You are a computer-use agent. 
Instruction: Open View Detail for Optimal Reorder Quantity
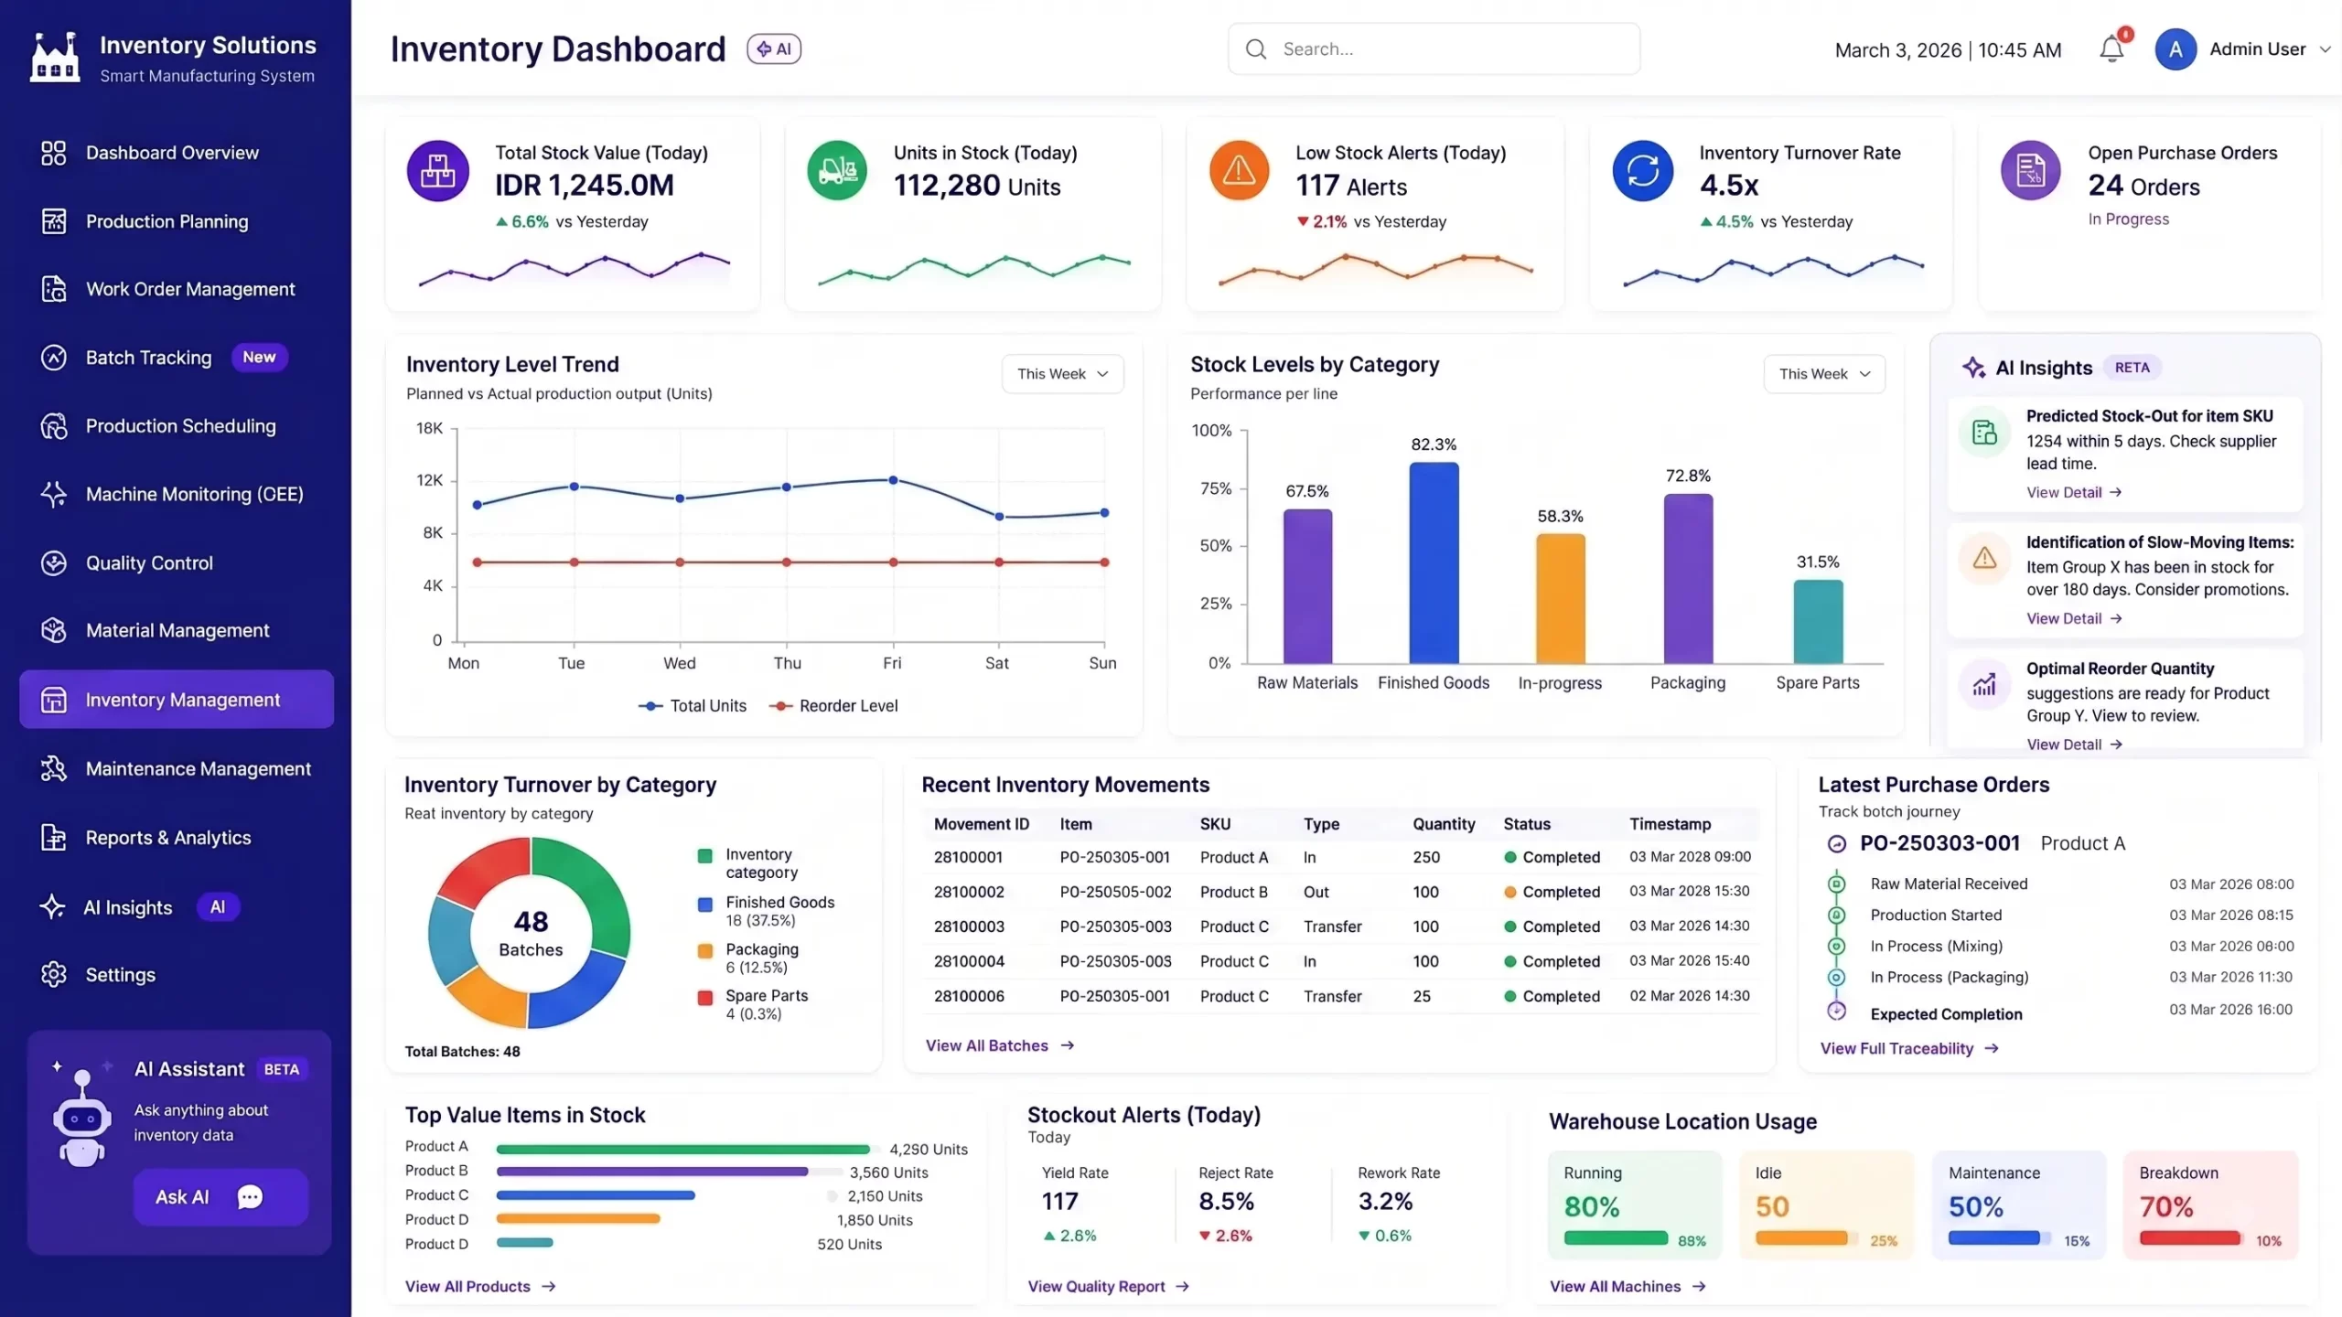coord(2074,744)
